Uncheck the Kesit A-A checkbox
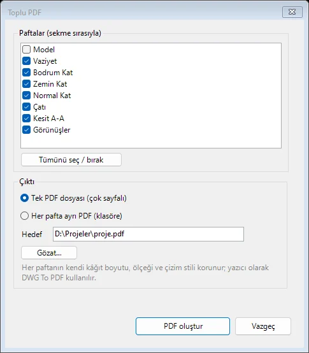 [x=26, y=119]
